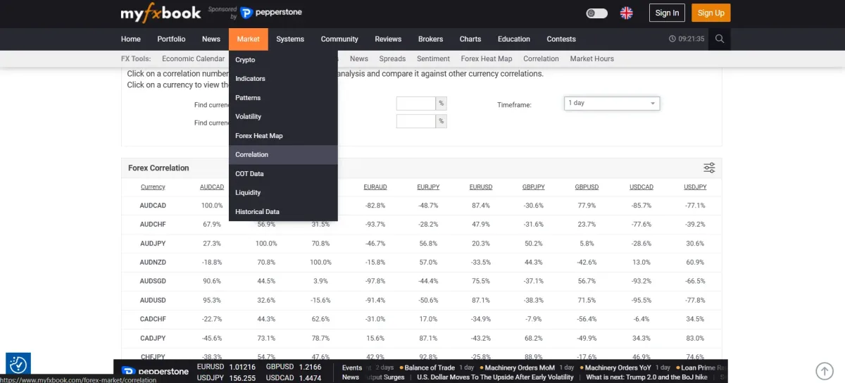
Task: Open Market Hours FX tool link
Action: (x=591, y=58)
